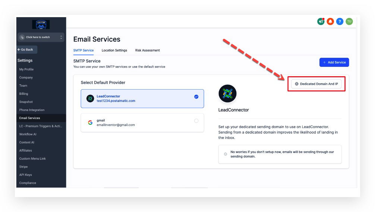Click the info icon by the No worries note

pyautogui.click(x=225, y=154)
